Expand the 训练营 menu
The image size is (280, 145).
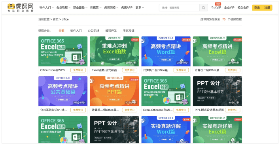96,7
